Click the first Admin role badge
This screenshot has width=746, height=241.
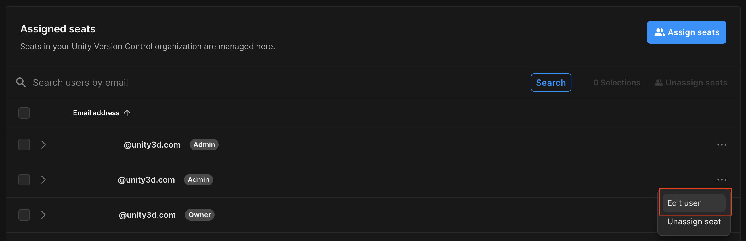tap(204, 145)
